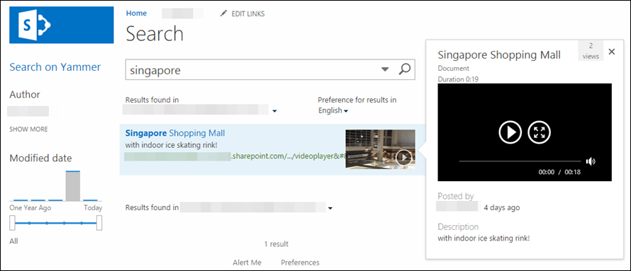Click the Document type label in preview

[454, 69]
